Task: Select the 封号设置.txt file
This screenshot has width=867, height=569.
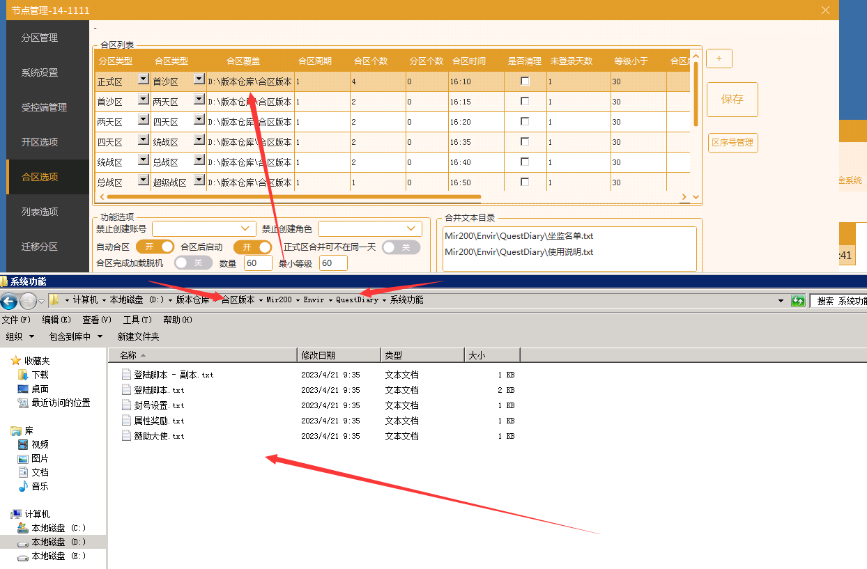Action: point(159,405)
